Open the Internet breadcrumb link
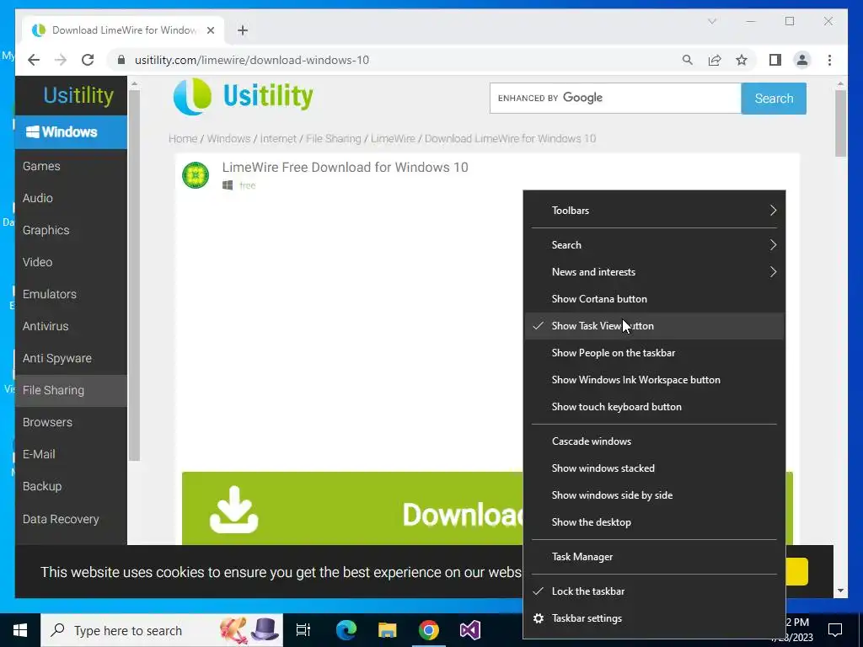Image resolution: width=863 pixels, height=647 pixels. point(278,139)
